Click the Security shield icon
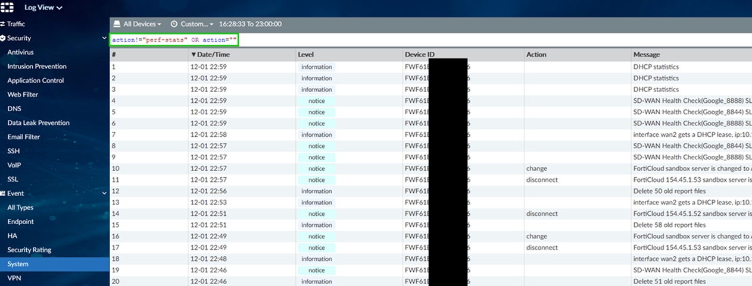752x286 pixels. tap(3, 38)
